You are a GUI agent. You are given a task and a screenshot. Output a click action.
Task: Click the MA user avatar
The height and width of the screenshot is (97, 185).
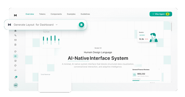pyautogui.click(x=16, y=85)
